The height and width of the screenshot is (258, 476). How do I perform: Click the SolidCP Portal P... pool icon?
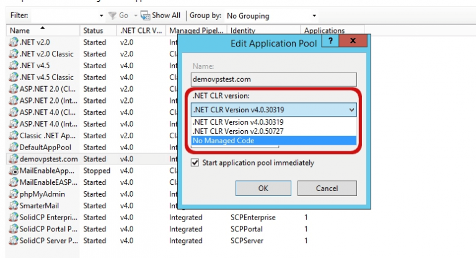coord(14,229)
